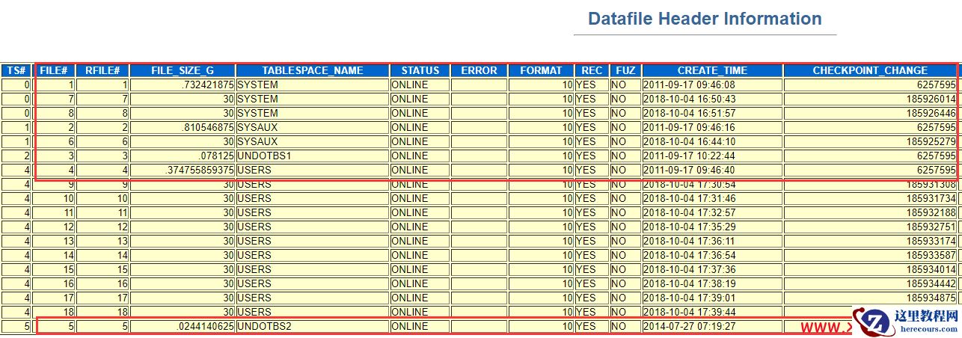Select file size value .374755859375
Image resolution: width=962 pixels, height=338 pixels.
click(x=200, y=170)
